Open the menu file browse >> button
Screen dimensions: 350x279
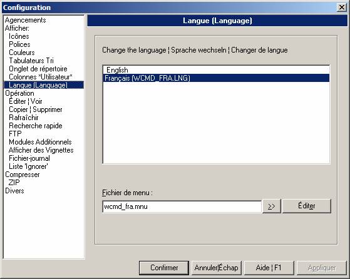(272, 206)
